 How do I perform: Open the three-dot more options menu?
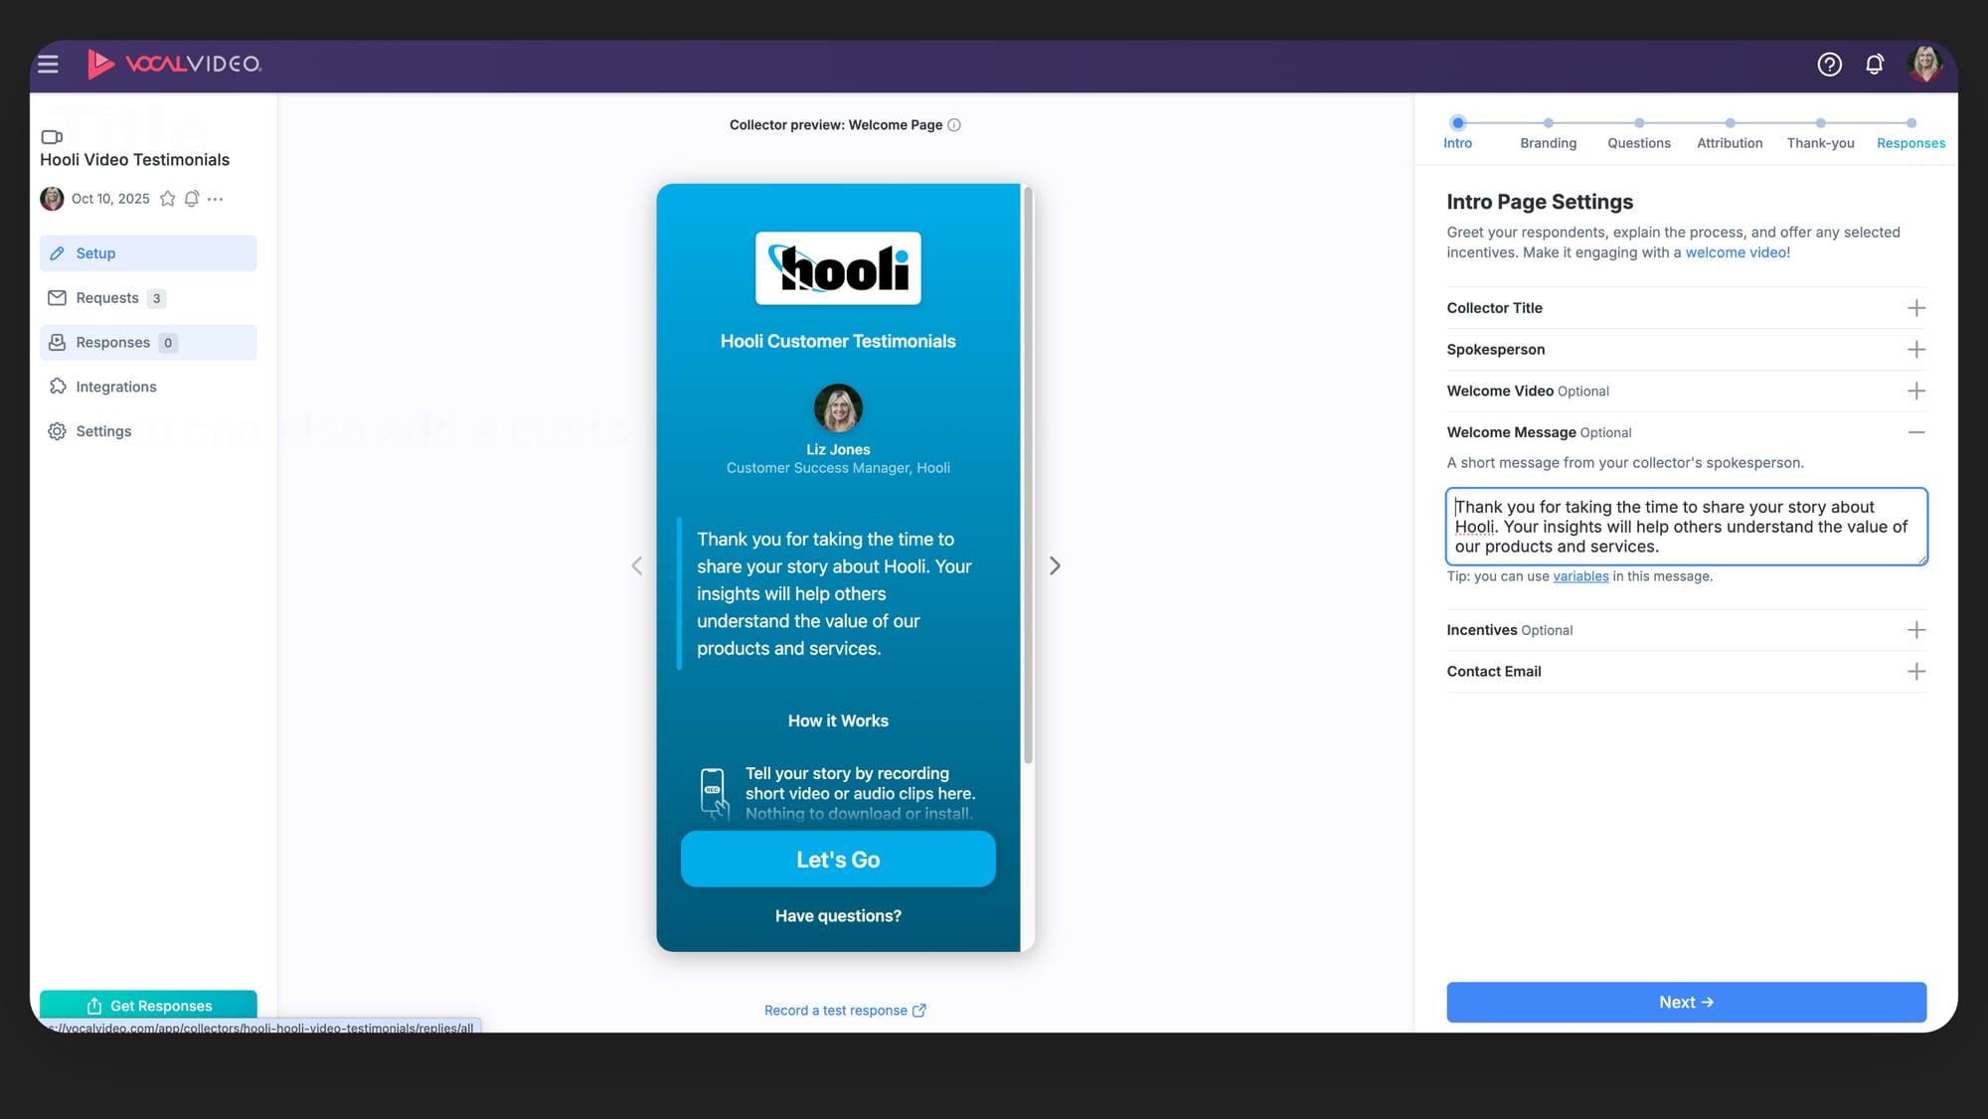click(x=216, y=199)
